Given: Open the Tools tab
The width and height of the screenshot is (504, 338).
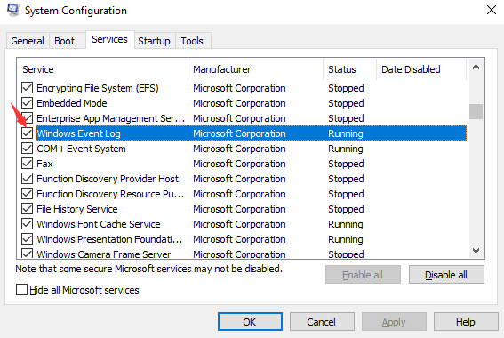Looking at the screenshot, I should [x=192, y=41].
